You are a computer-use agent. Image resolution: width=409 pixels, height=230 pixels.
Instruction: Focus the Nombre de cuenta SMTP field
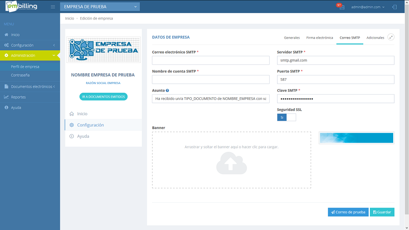pyautogui.click(x=211, y=79)
